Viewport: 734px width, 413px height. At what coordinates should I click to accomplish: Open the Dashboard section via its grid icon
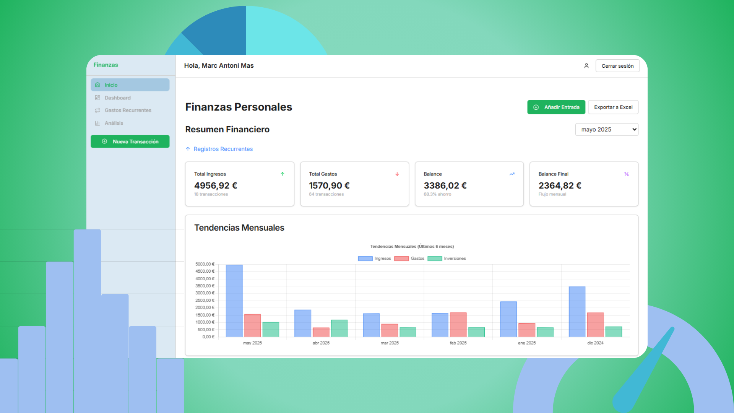coord(98,98)
